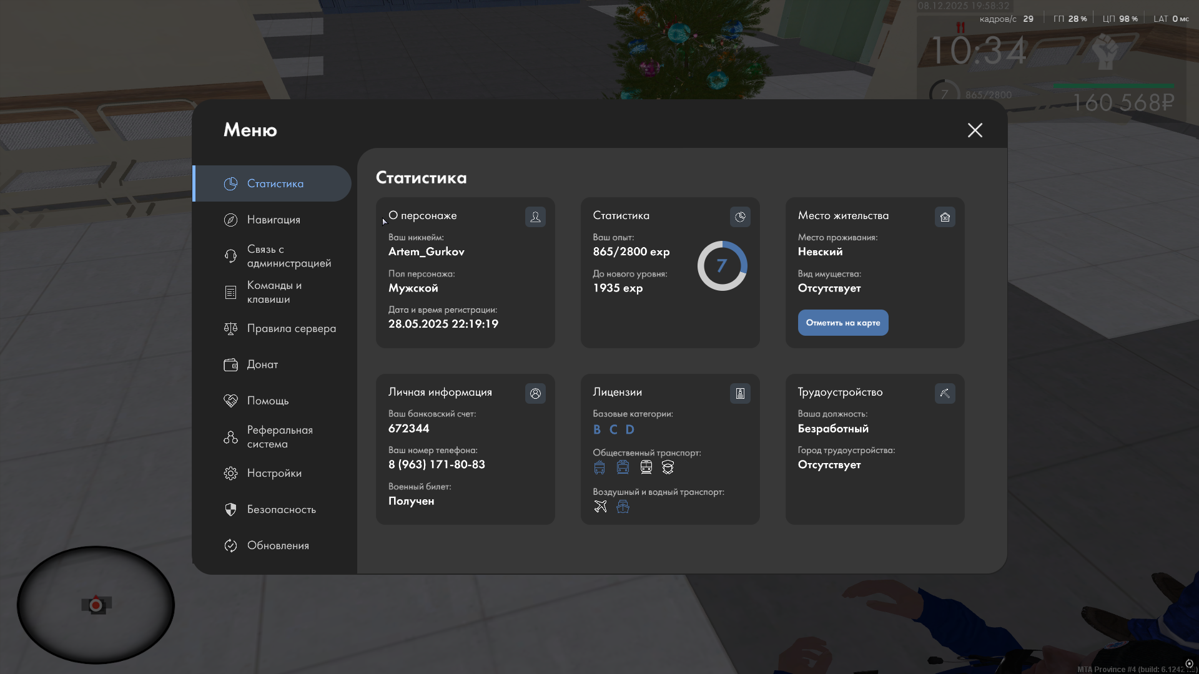The image size is (1199, 674).
Task: Click the level 7 experience progress ring
Action: coord(722,266)
